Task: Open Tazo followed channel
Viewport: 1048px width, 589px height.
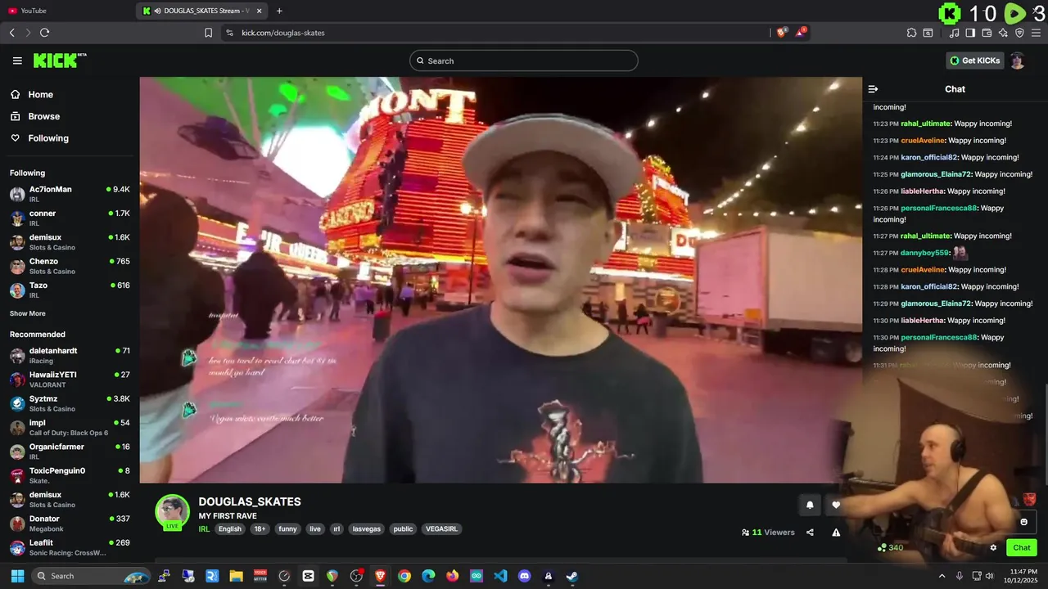Action: (x=70, y=290)
